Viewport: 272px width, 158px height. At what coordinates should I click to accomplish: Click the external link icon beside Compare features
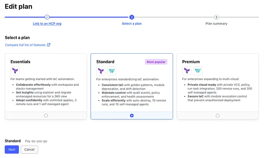click(x=49, y=45)
